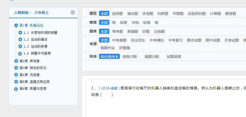Click plus icon beside 1.3 运动的快慢
Viewport: 246px width, 117px height.
click(x=20, y=46)
